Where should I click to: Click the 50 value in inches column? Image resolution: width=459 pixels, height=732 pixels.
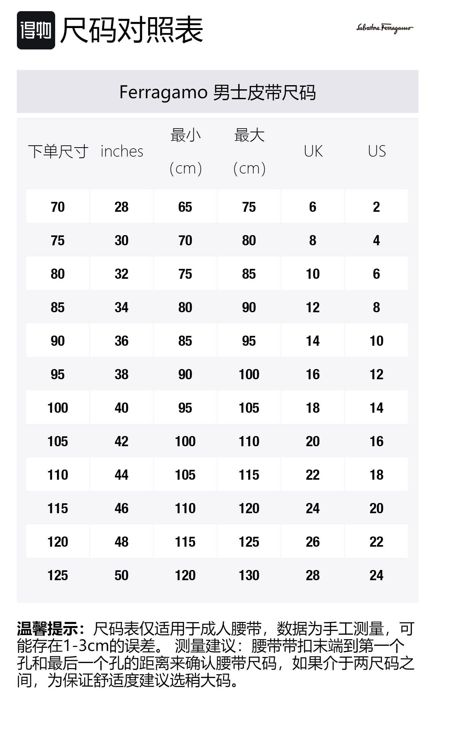121,575
